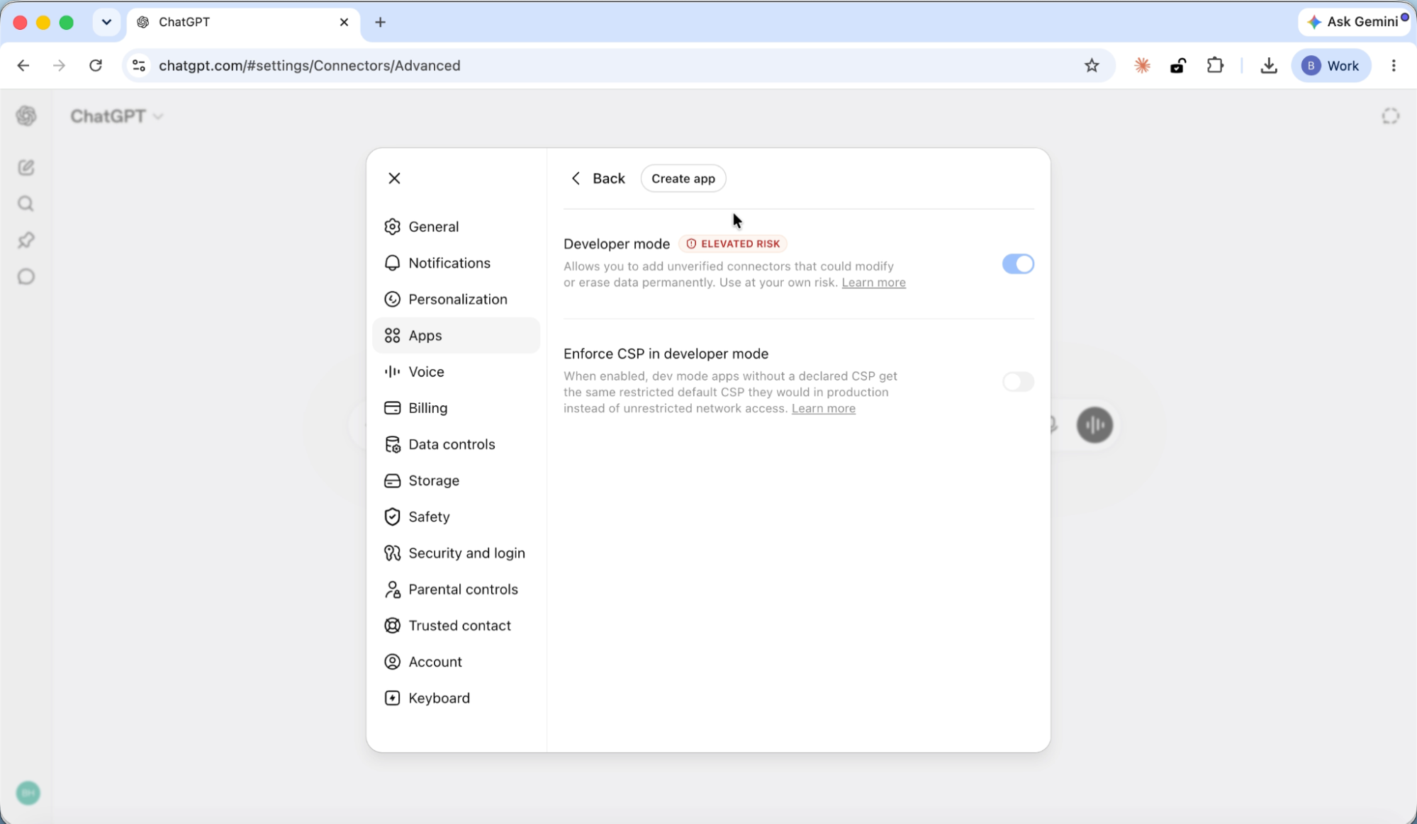
Task: Click the browser forward arrow
Action: (x=60, y=66)
